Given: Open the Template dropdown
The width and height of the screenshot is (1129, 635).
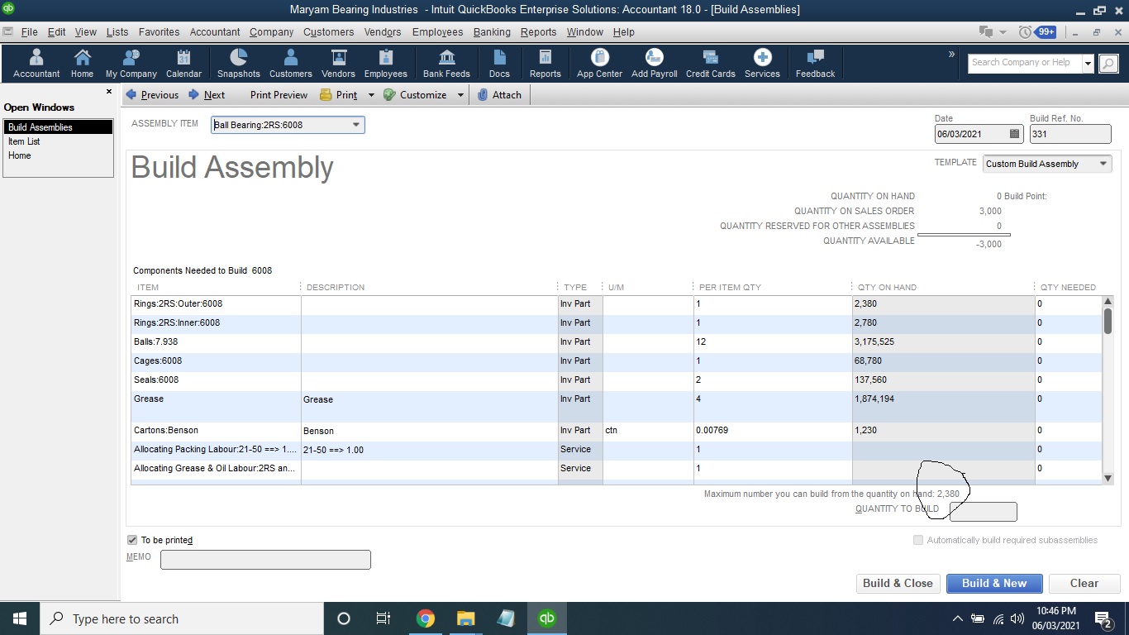Looking at the screenshot, I should (1103, 164).
